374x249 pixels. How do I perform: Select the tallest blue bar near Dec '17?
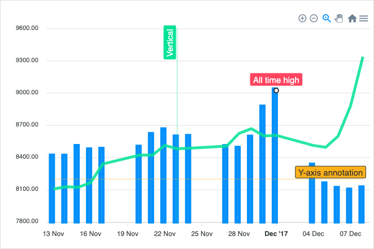[x=275, y=158]
